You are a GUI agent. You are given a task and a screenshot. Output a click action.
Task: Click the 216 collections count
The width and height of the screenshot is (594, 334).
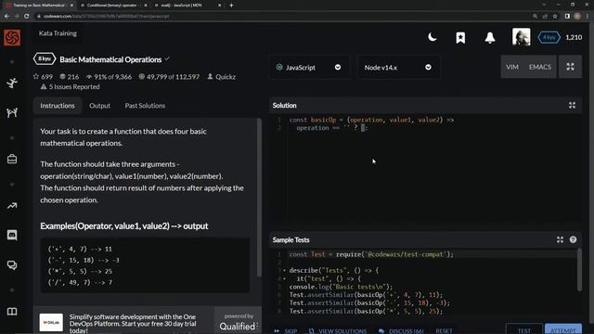tap(70, 77)
